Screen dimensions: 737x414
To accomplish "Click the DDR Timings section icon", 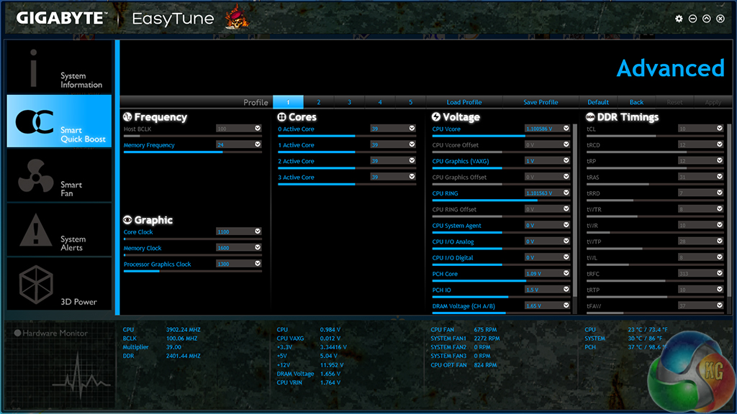I will pyautogui.click(x=590, y=117).
